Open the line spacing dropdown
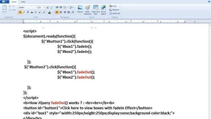This screenshot has height=119, width=211. (72, 7)
